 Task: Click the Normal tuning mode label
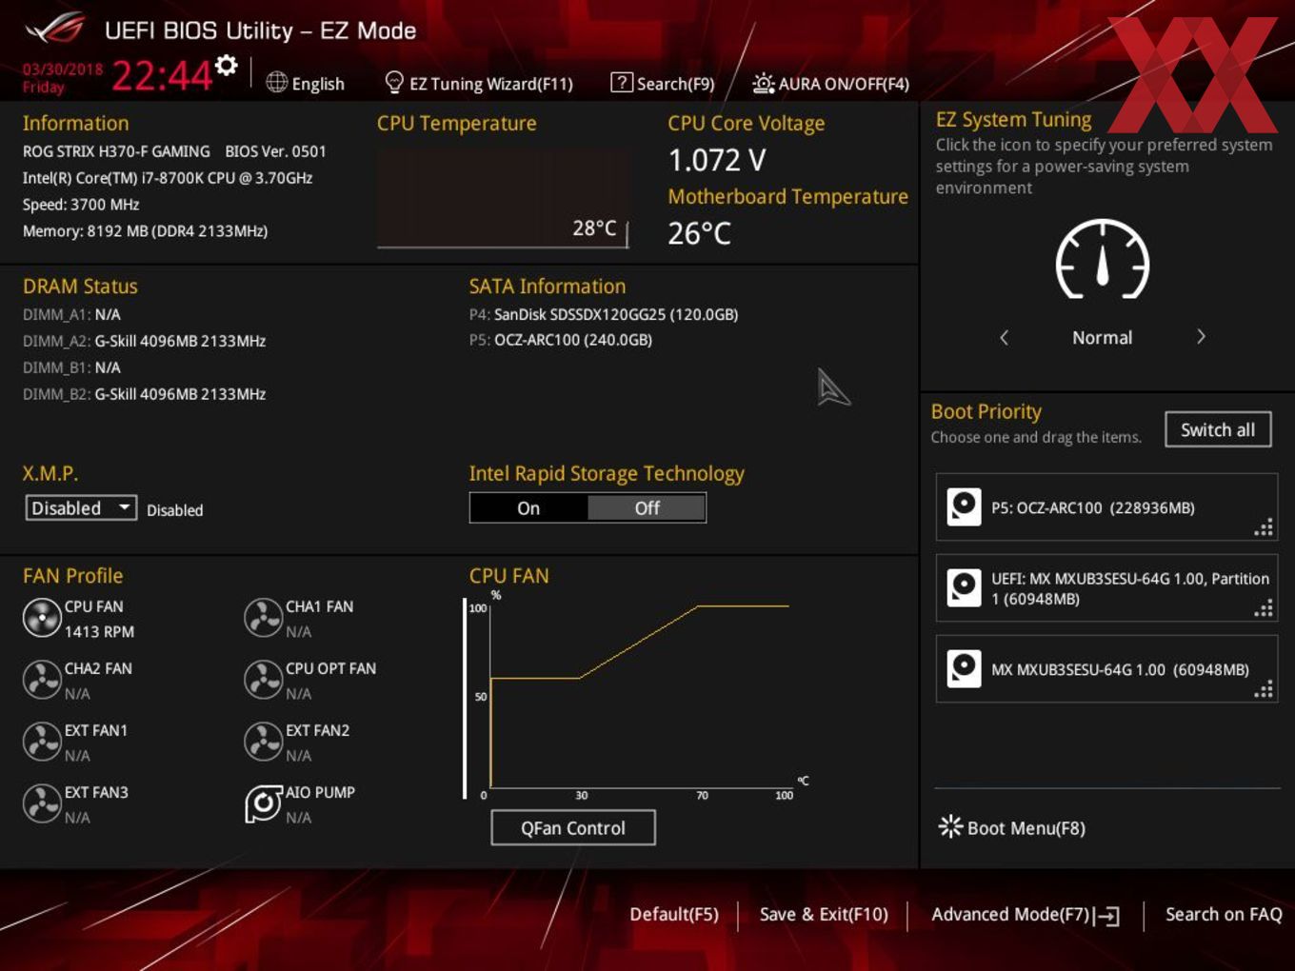coord(1103,337)
